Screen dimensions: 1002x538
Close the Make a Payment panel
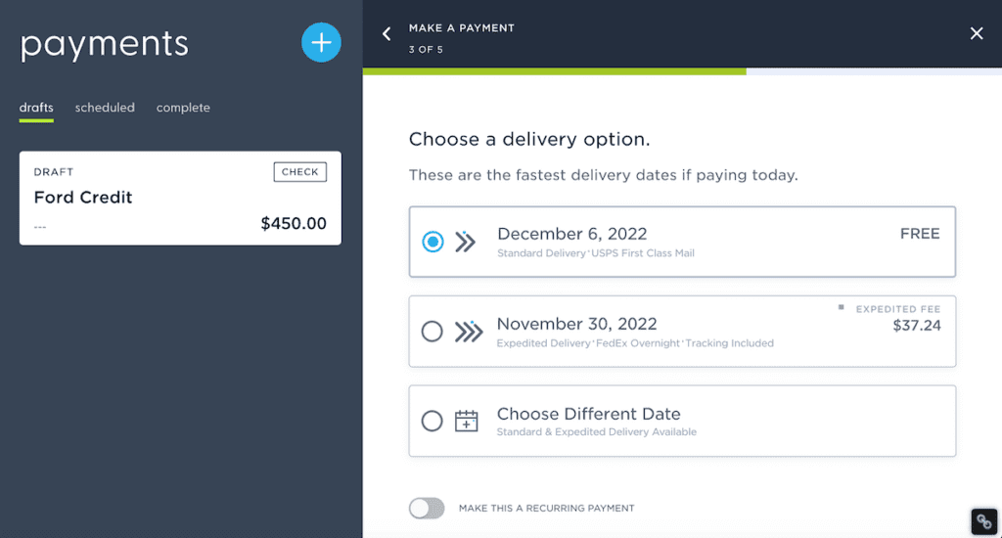[x=977, y=33]
